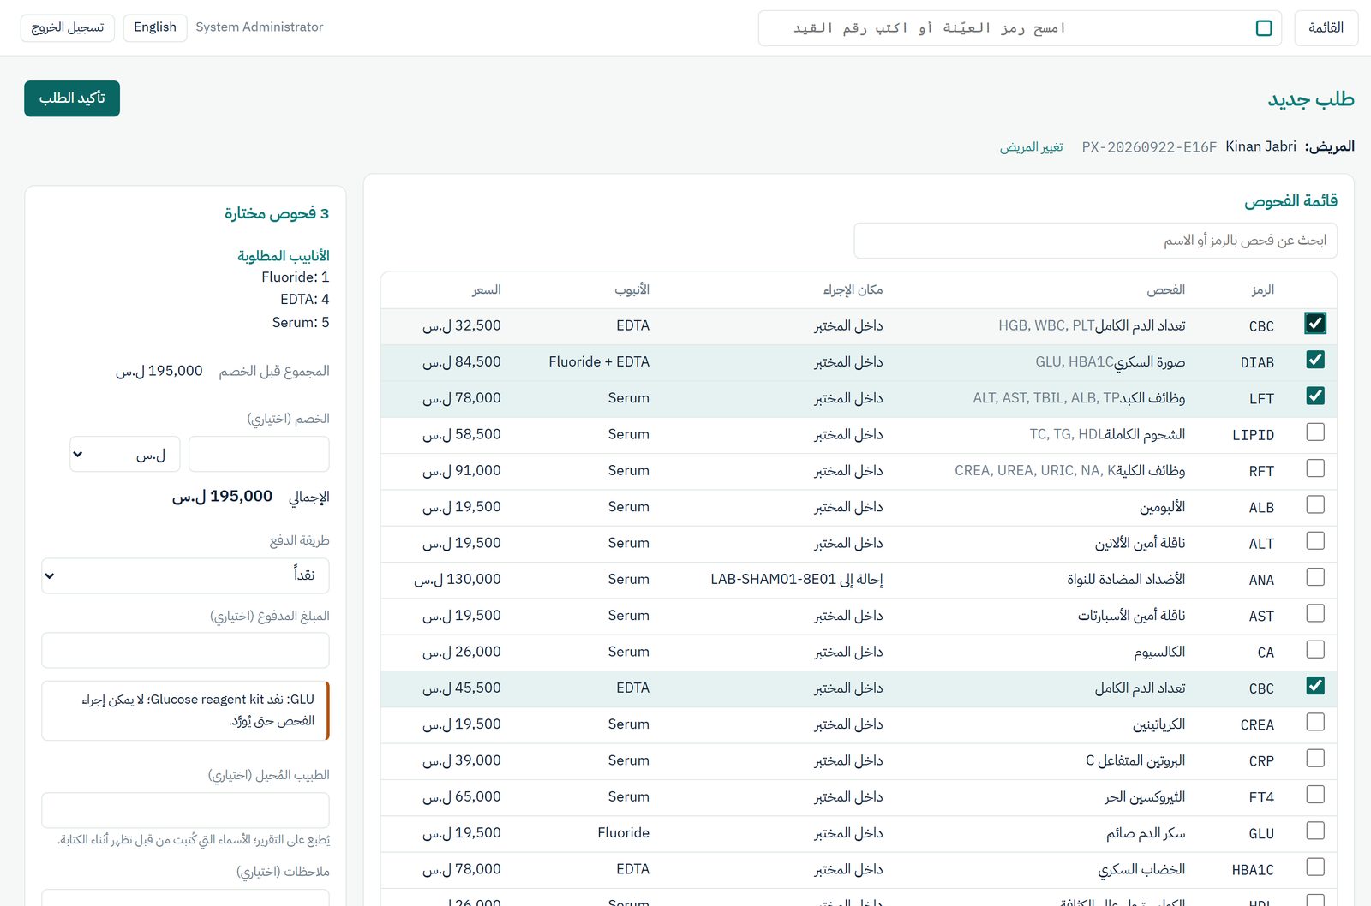Tick the ALT test checkbox

coord(1315,541)
